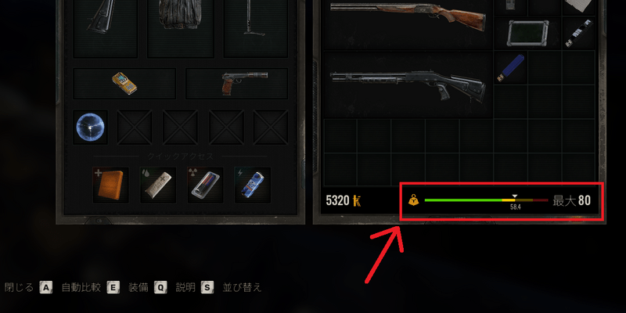Select the silenced pistol in sidearm slot
Image resolution: width=626 pixels, height=313 pixels.
[x=244, y=83]
